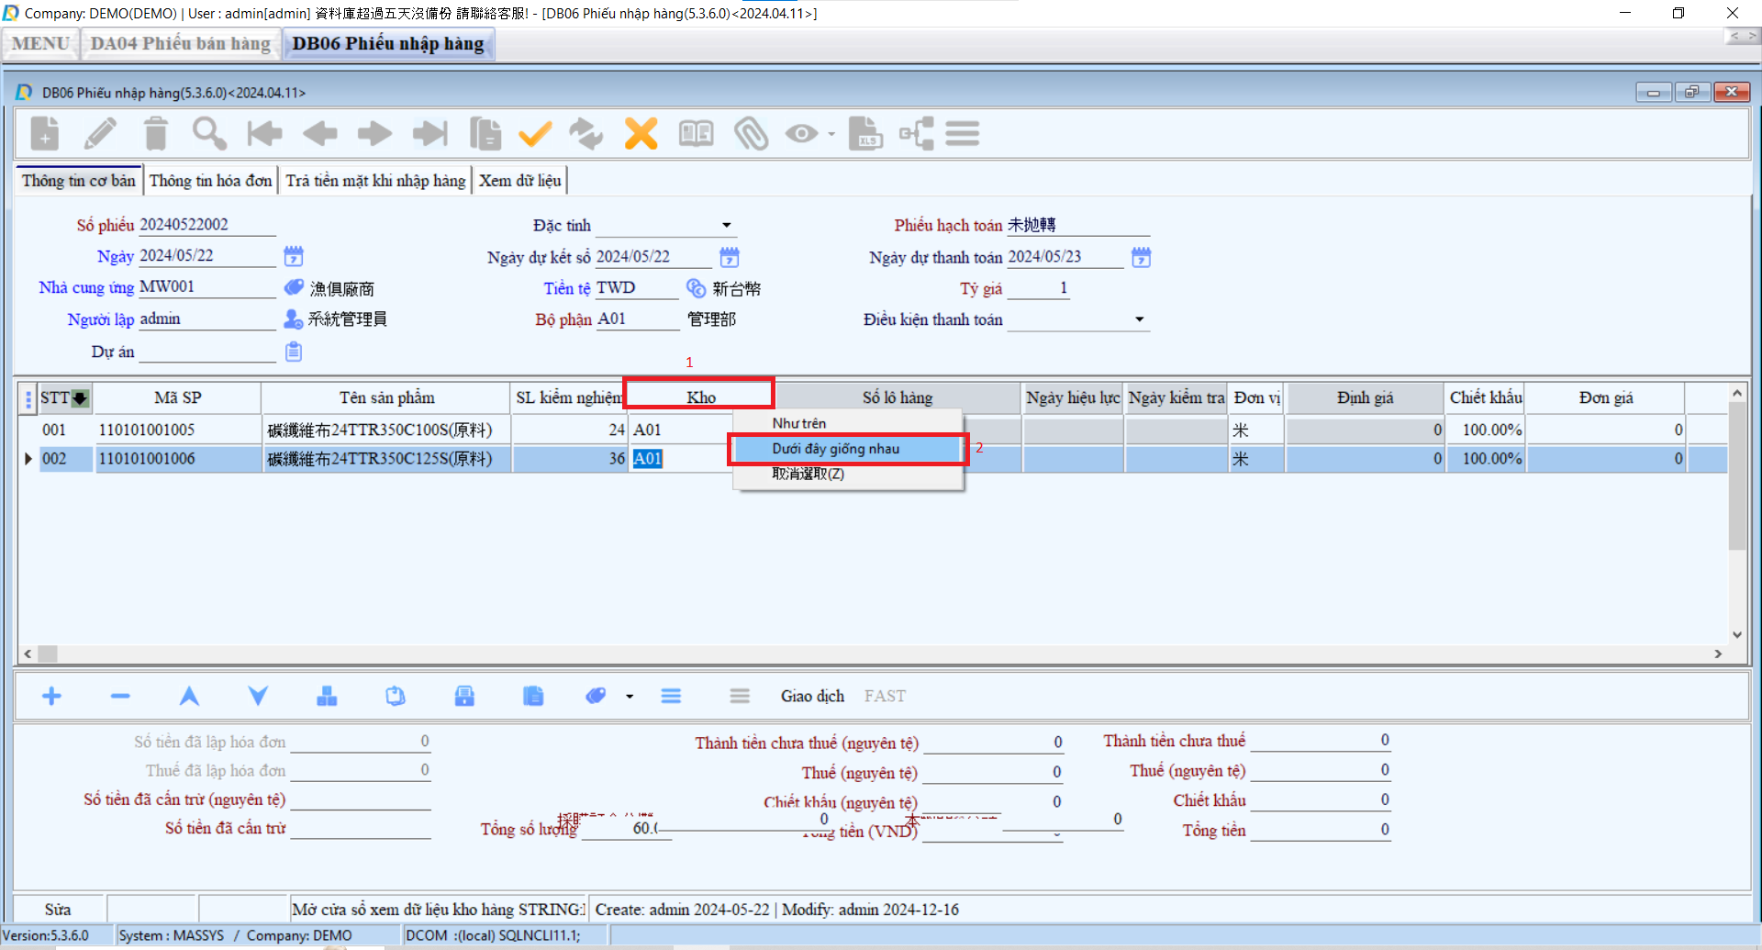Open search with magnifier icon
The height and width of the screenshot is (950, 1762).
click(209, 134)
